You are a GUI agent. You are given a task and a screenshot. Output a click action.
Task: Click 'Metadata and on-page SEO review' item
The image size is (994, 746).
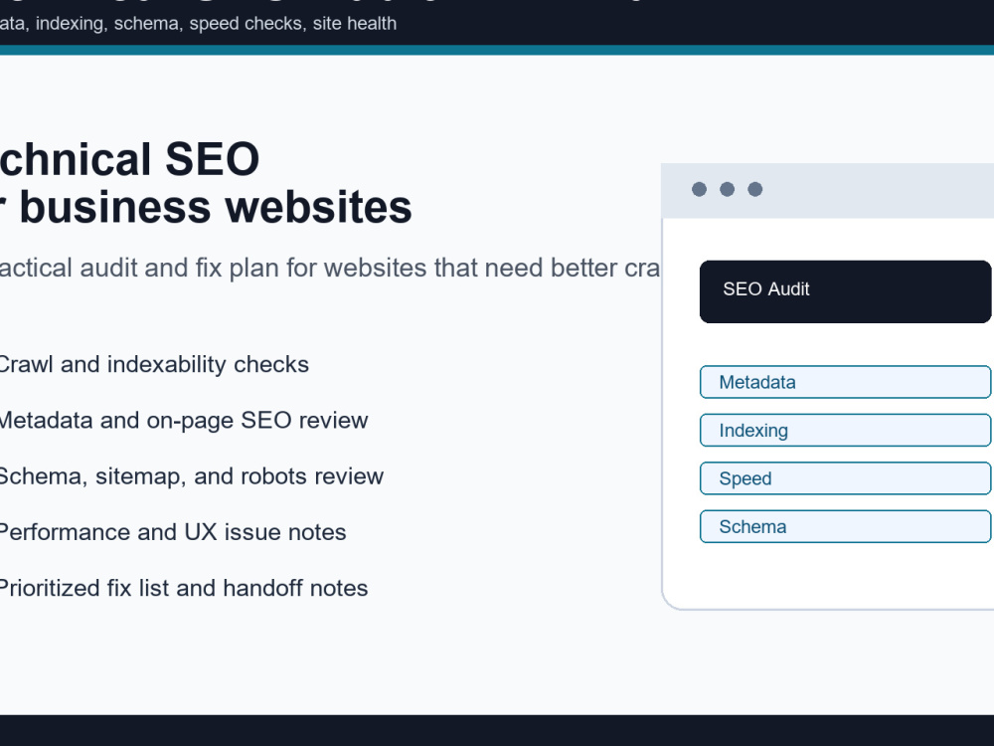(184, 420)
